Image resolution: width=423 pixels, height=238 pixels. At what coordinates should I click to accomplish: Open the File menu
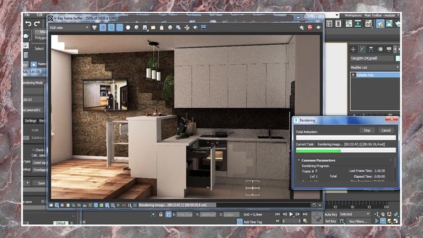[27, 15]
